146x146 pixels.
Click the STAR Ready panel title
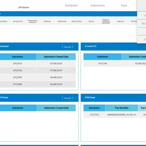pos(90,97)
